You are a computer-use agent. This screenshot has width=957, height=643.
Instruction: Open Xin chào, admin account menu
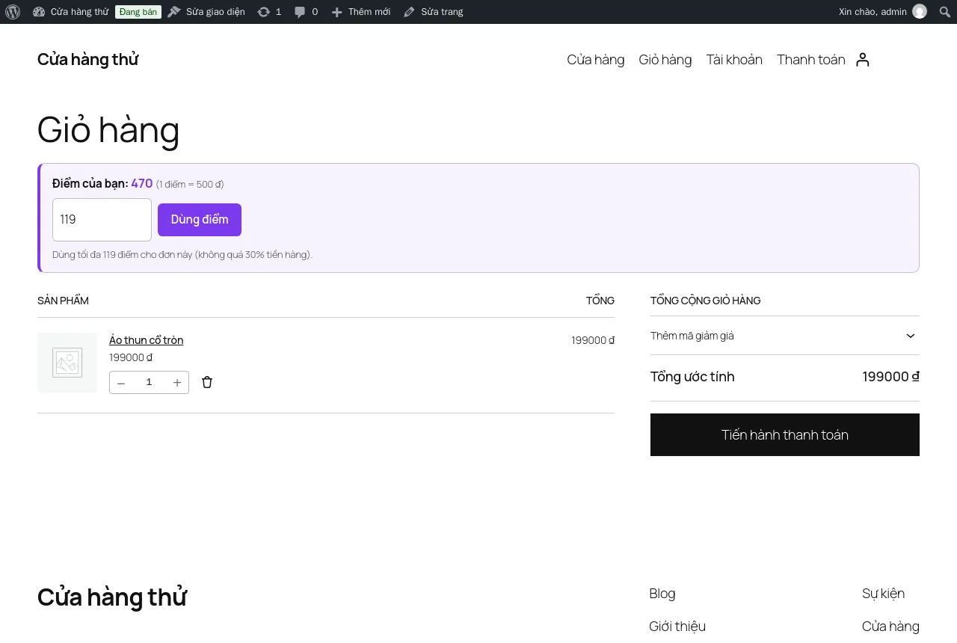click(x=882, y=12)
